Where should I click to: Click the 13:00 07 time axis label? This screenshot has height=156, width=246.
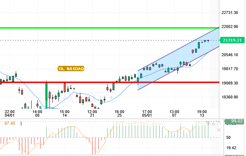pyautogui.click(x=174, y=113)
